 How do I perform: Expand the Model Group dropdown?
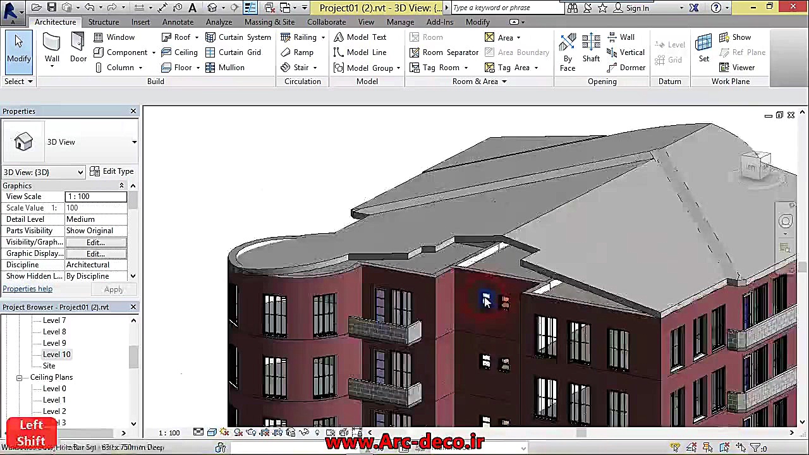(398, 68)
